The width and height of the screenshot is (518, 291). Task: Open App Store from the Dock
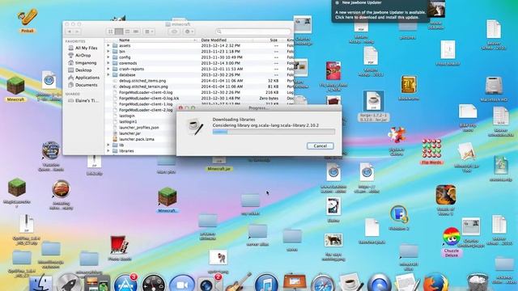tap(125, 284)
